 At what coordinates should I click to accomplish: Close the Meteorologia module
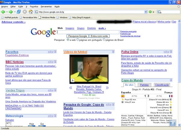point(55,116)
